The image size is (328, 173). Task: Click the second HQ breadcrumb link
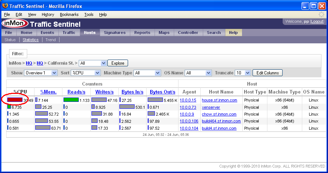40,63
